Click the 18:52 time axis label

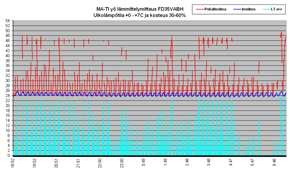click(13, 164)
